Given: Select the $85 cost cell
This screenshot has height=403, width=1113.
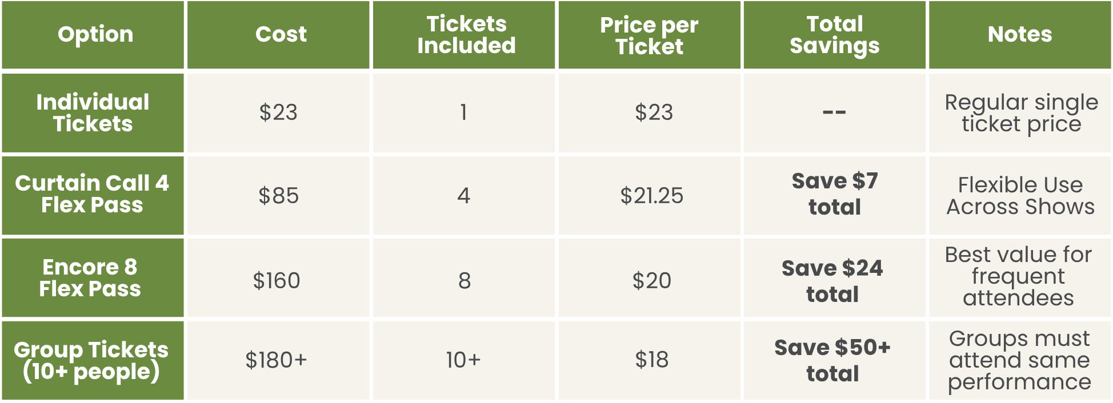Looking at the screenshot, I should pyautogui.click(x=278, y=195).
